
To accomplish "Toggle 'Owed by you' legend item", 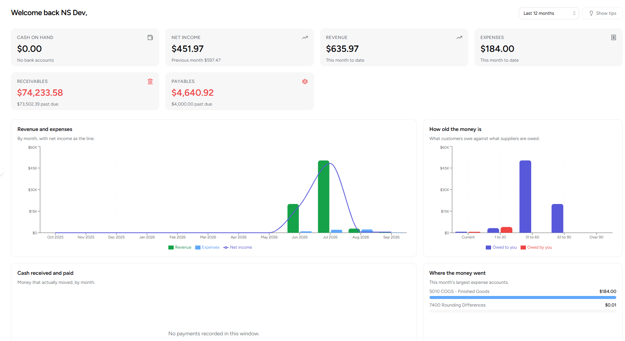I will 536,248.
